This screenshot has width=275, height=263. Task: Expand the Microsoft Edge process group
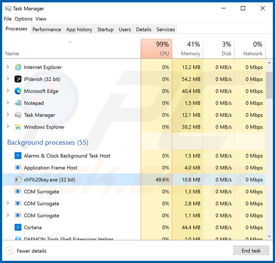pos(8,91)
